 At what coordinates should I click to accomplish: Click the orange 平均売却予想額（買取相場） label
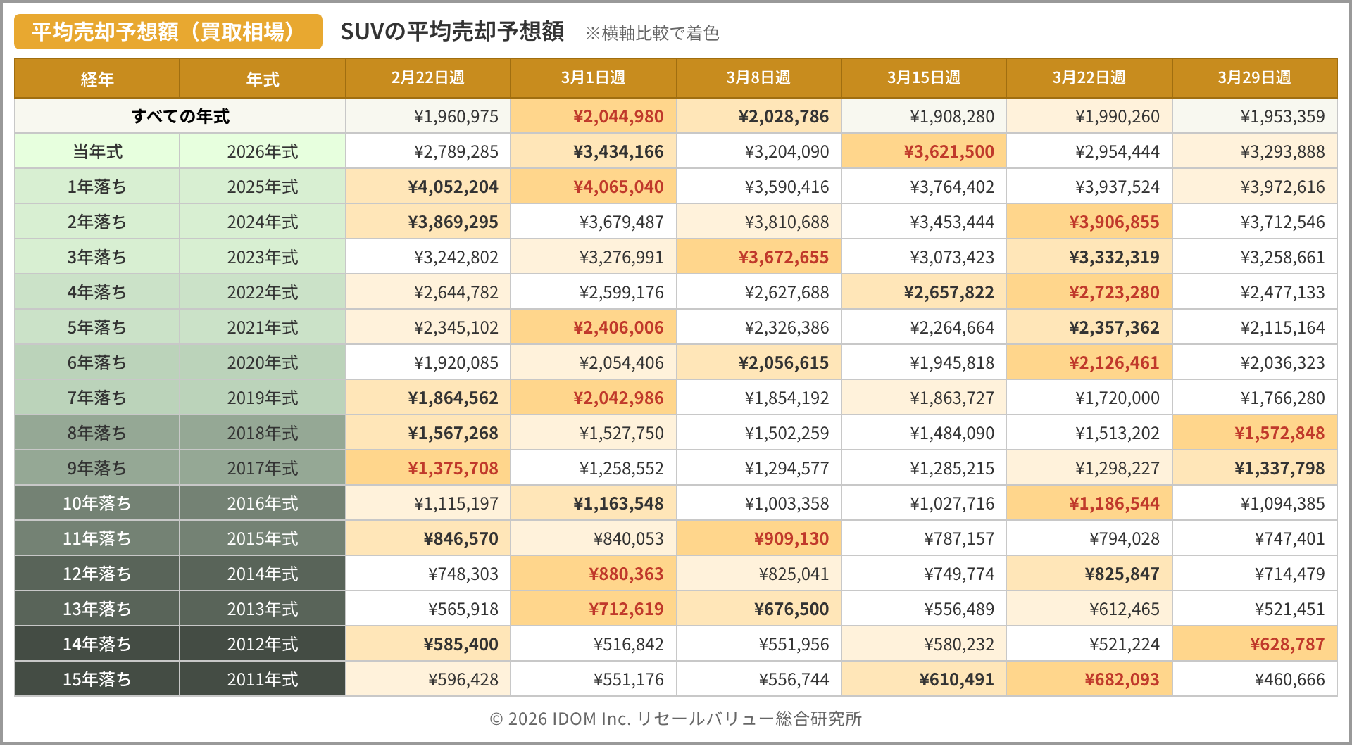click(x=168, y=32)
